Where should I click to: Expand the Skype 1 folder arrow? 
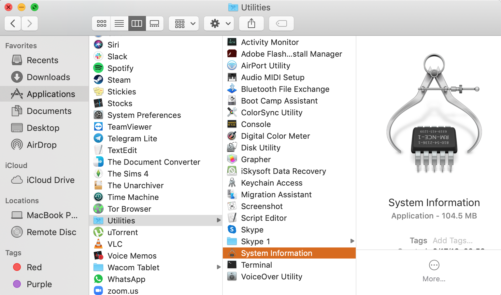pyautogui.click(x=352, y=241)
